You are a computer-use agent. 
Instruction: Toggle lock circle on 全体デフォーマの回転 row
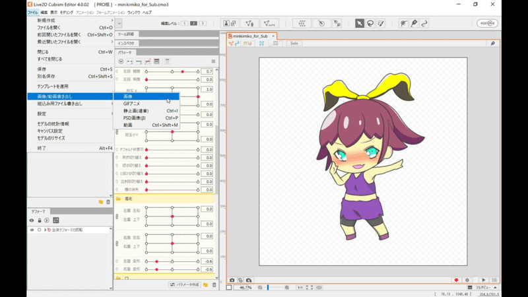[39, 230]
